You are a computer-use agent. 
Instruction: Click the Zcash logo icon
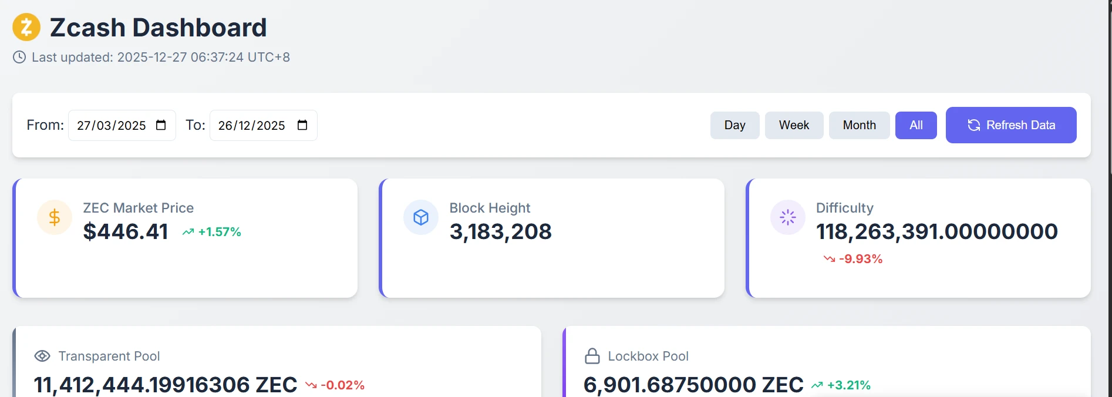click(26, 27)
